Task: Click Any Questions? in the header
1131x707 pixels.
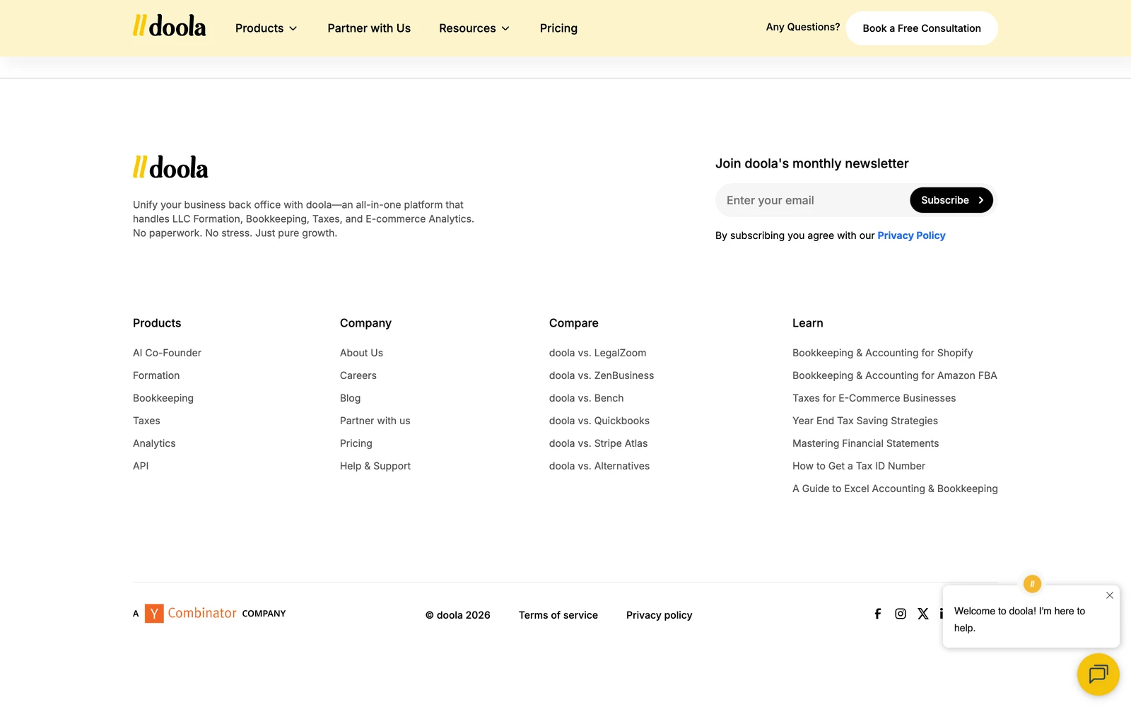Action: point(803,27)
